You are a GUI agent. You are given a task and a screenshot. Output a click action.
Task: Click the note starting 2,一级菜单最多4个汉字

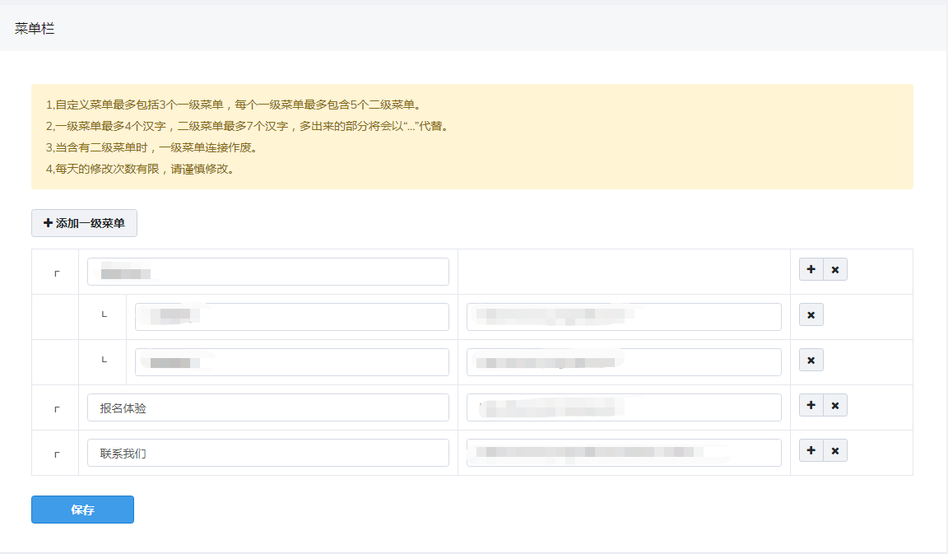248,127
